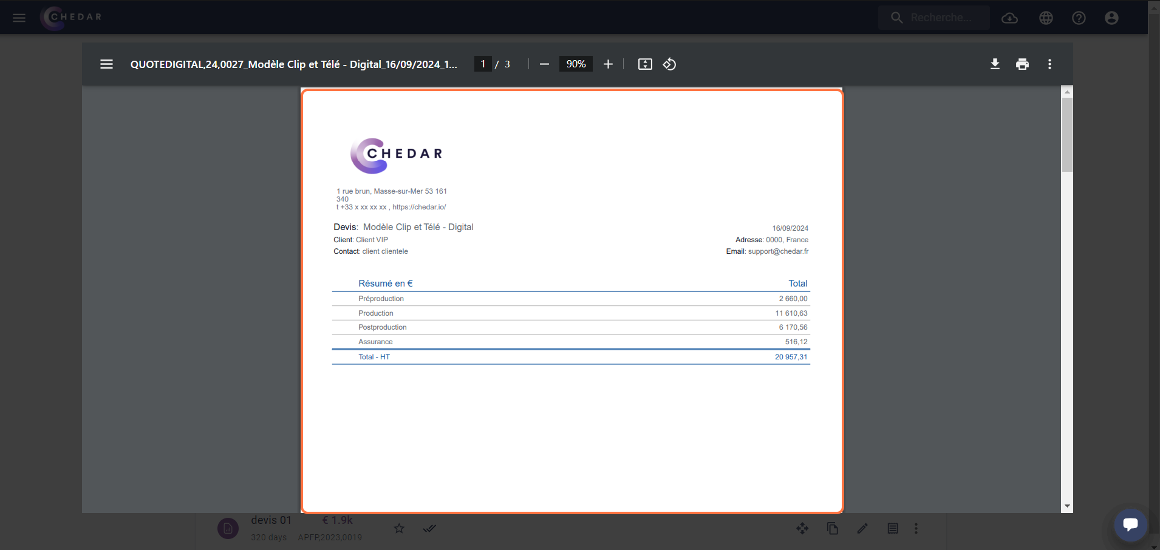Click the pencil edit icon for devis 01
Screen dimensions: 1160x550
coord(862,528)
